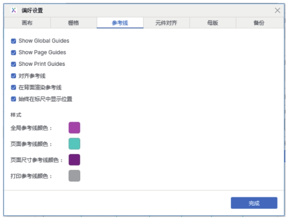Toggle the 对齐参考线 checkbox

[x=13, y=76]
